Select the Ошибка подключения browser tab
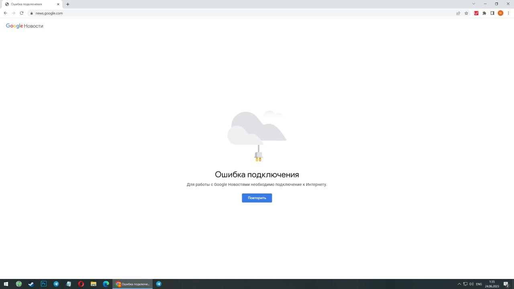The height and width of the screenshot is (289, 514). pos(32,4)
